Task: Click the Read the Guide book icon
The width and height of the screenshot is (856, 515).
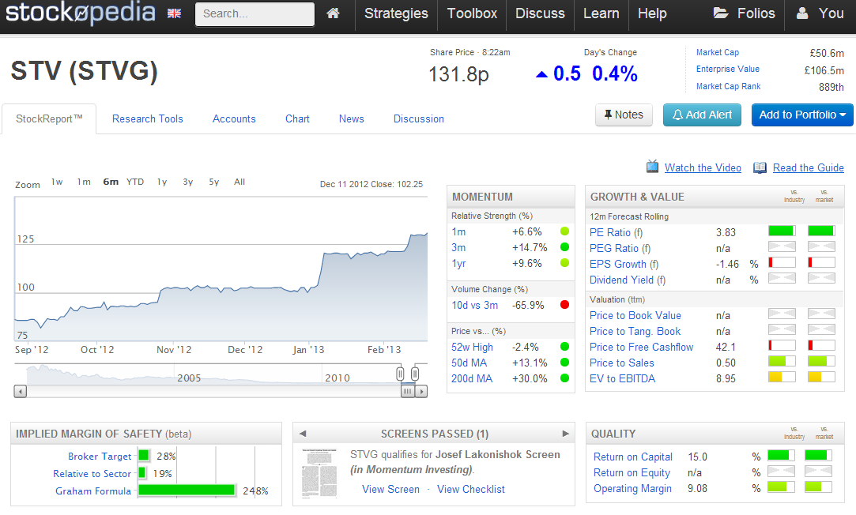Action: click(760, 167)
